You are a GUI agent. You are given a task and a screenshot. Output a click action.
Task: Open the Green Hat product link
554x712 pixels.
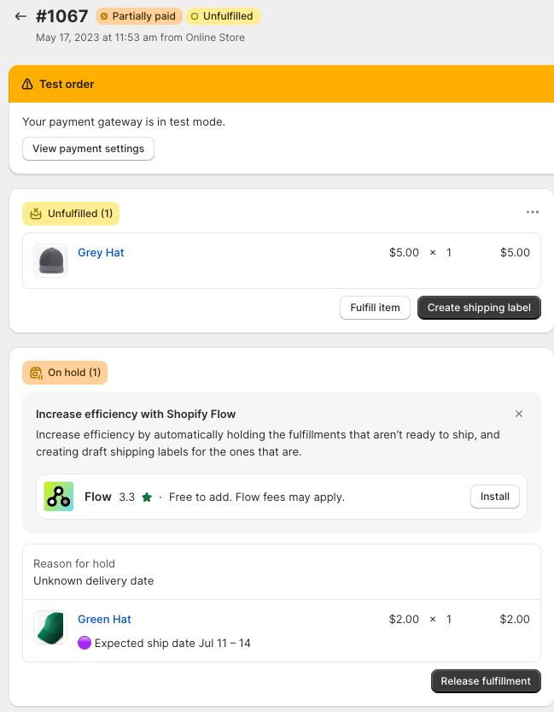coord(104,620)
